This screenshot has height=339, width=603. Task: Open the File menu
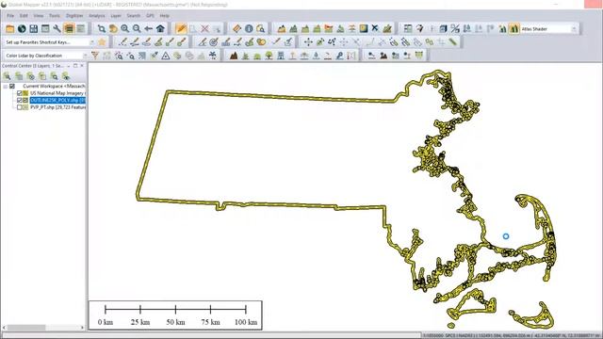point(10,16)
